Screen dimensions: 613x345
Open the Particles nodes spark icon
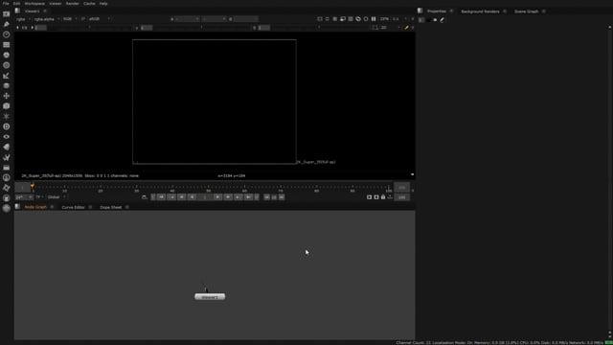(7, 116)
